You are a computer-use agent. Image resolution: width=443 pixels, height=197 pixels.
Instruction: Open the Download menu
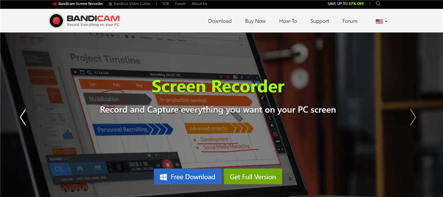coord(220,21)
